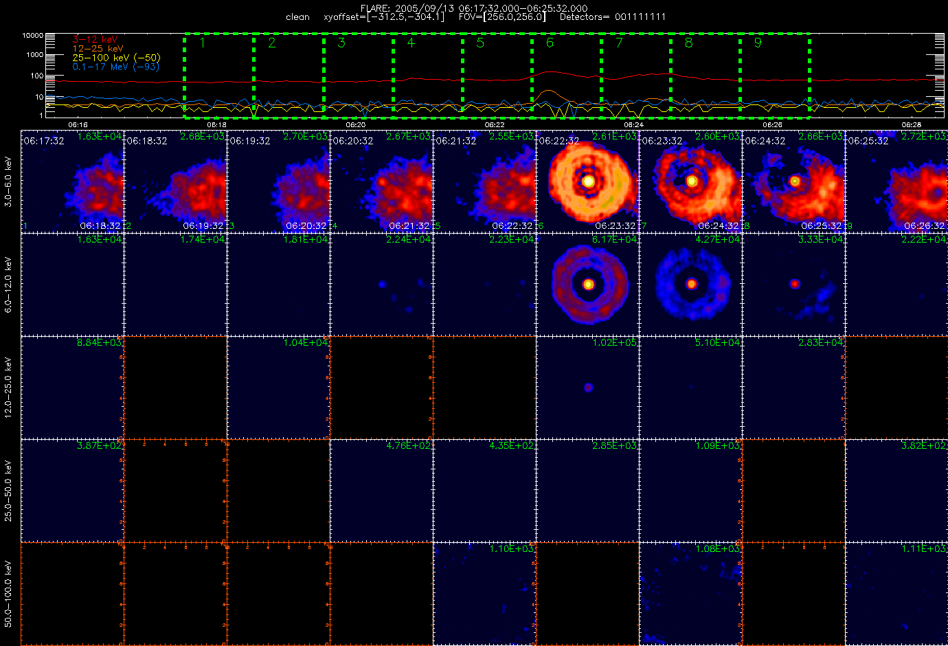The height and width of the screenshot is (646, 948).
Task: Click the '6.0-12.0 keV' row axis label
Action: point(8,285)
